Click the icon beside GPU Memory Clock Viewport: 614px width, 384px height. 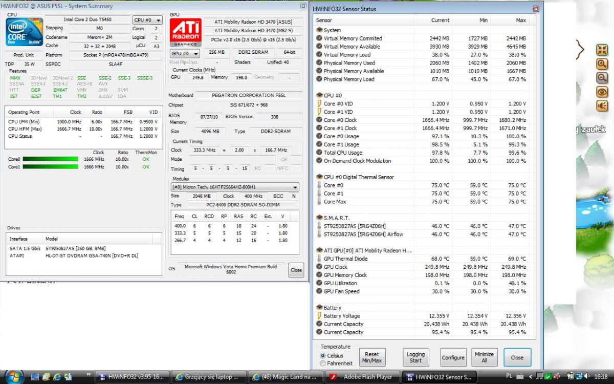(319, 275)
